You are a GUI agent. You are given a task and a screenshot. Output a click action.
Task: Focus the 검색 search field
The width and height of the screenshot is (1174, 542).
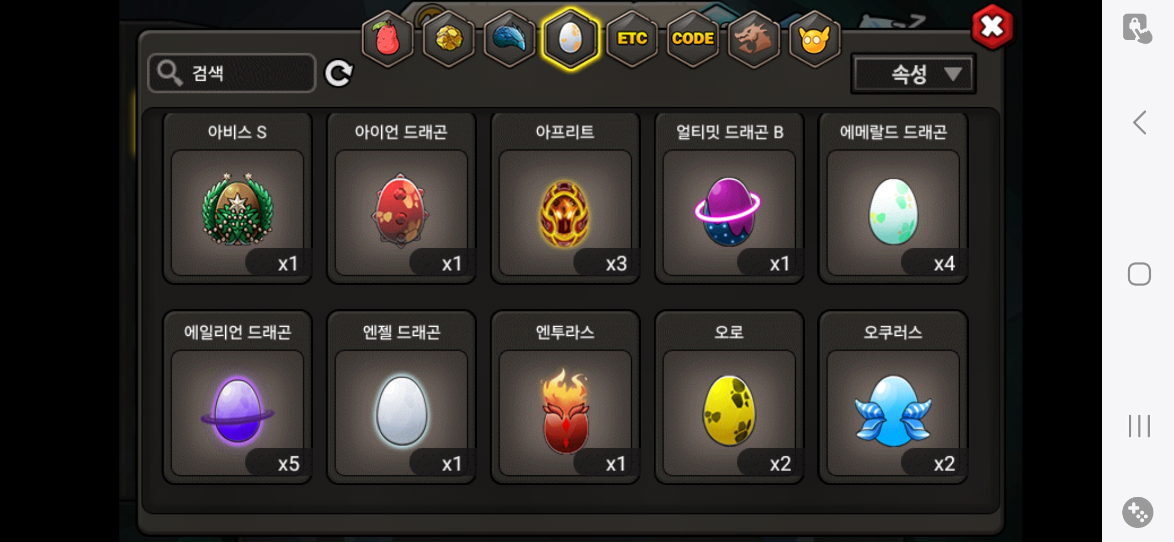tap(232, 73)
